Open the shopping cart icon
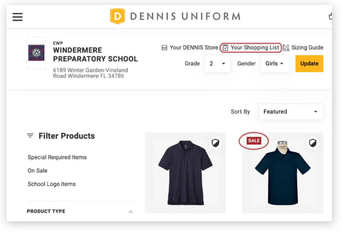Viewport: 342px width, 233px height. [331, 16]
